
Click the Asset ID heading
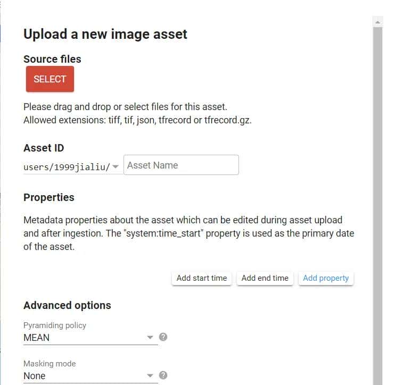coord(44,148)
